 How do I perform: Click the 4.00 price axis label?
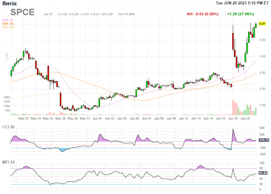pos(262,89)
